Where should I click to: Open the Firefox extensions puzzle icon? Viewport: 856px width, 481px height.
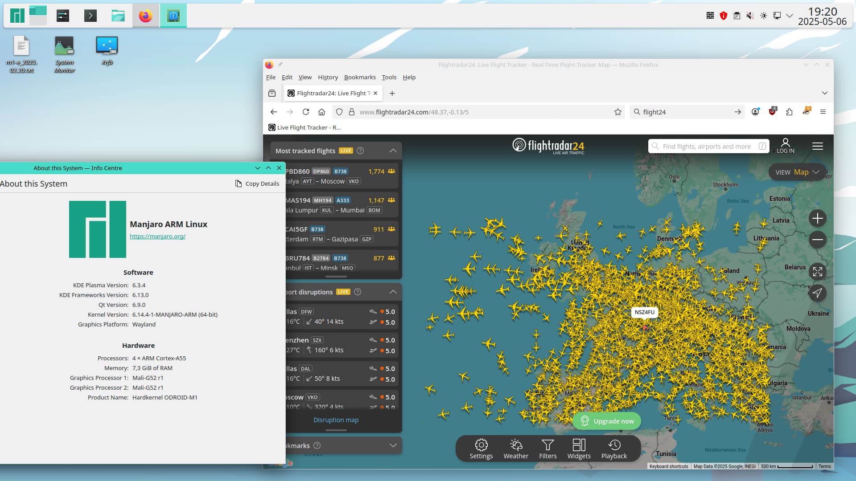point(789,112)
